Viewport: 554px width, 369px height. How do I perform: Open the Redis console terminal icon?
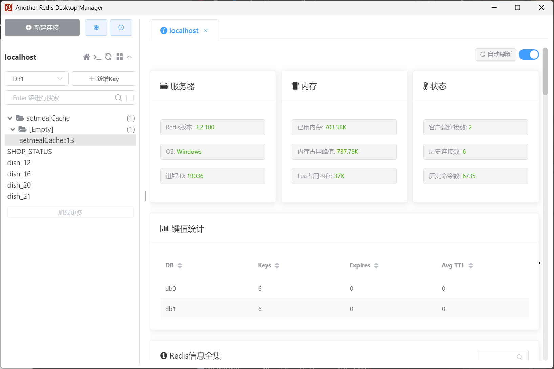pos(97,57)
